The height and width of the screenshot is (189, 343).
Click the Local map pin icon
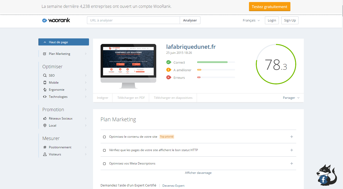click(x=45, y=126)
